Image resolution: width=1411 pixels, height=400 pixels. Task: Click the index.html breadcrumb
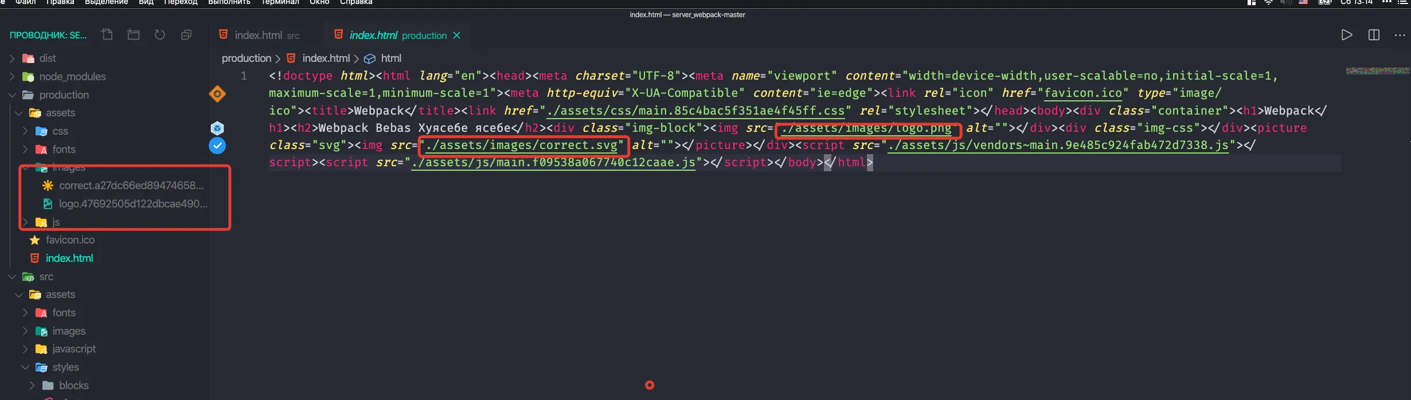(x=326, y=58)
